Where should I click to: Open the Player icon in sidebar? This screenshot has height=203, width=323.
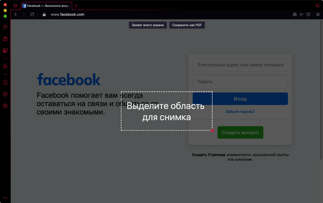coord(5,66)
